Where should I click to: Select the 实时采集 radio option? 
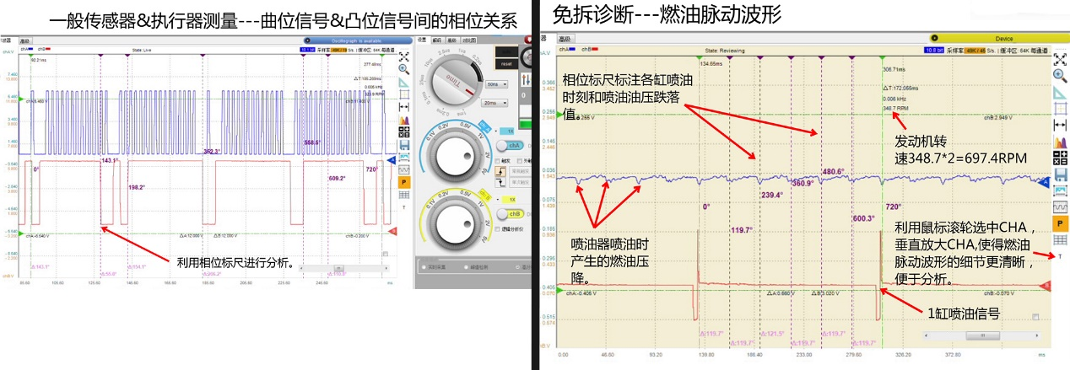click(x=424, y=267)
